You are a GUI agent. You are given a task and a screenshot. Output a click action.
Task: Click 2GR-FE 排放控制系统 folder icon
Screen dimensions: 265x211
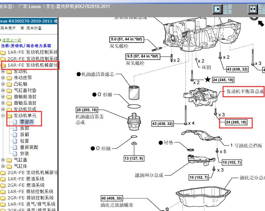[x=3, y=198]
